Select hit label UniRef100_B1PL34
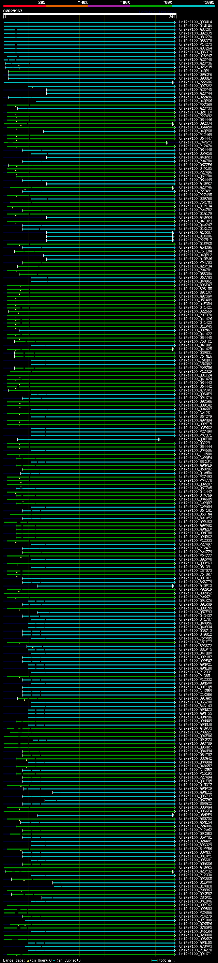Image resolution: width=218 pixels, height=963 pixels. coord(196,206)
